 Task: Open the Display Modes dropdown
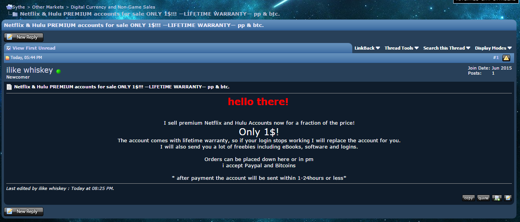493,48
